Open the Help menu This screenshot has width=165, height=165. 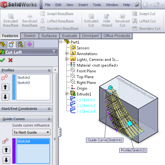pos(127,5)
